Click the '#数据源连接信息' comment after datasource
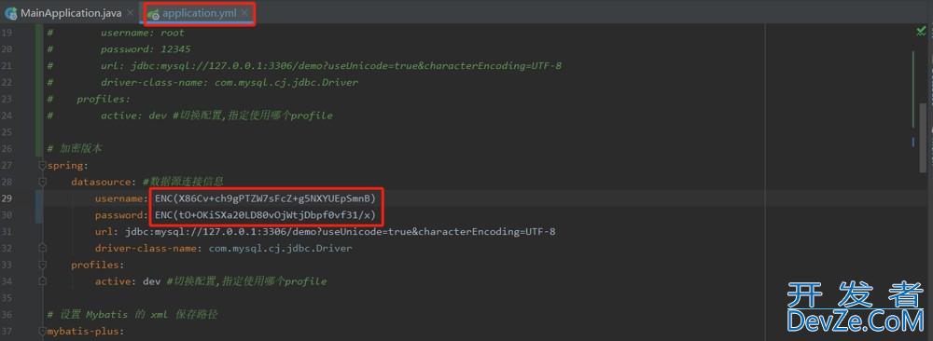Viewport: 933px width, 341px height. click(x=183, y=182)
